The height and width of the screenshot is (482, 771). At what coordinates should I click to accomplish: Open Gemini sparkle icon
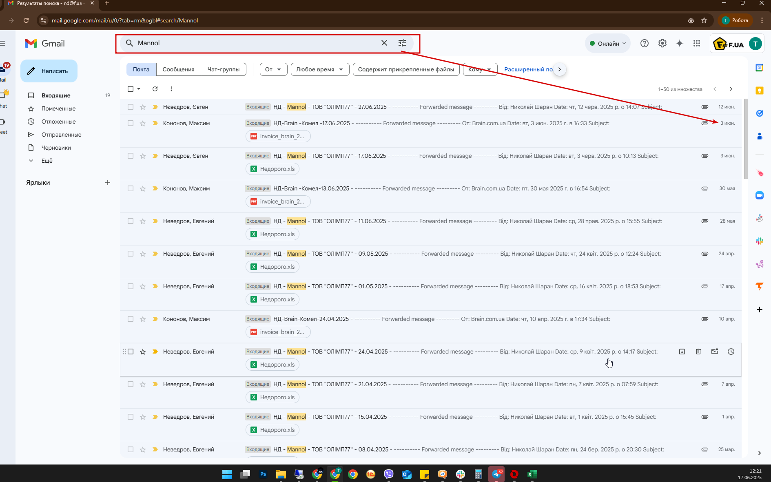pos(680,43)
